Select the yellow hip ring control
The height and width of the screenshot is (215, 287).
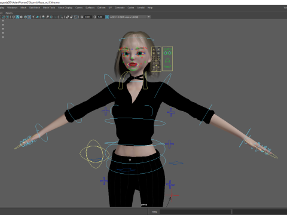coord(94,153)
